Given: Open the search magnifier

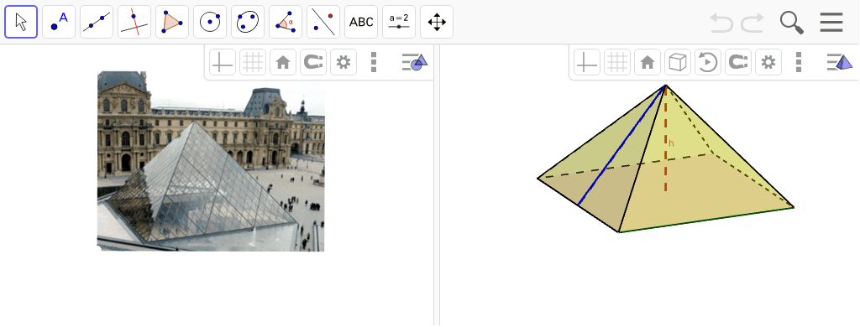Looking at the screenshot, I should 791,23.
